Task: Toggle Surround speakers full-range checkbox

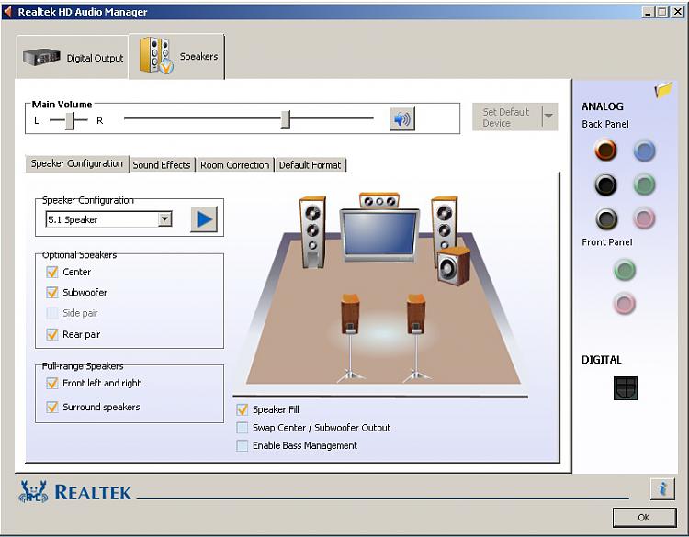Action: click(52, 407)
